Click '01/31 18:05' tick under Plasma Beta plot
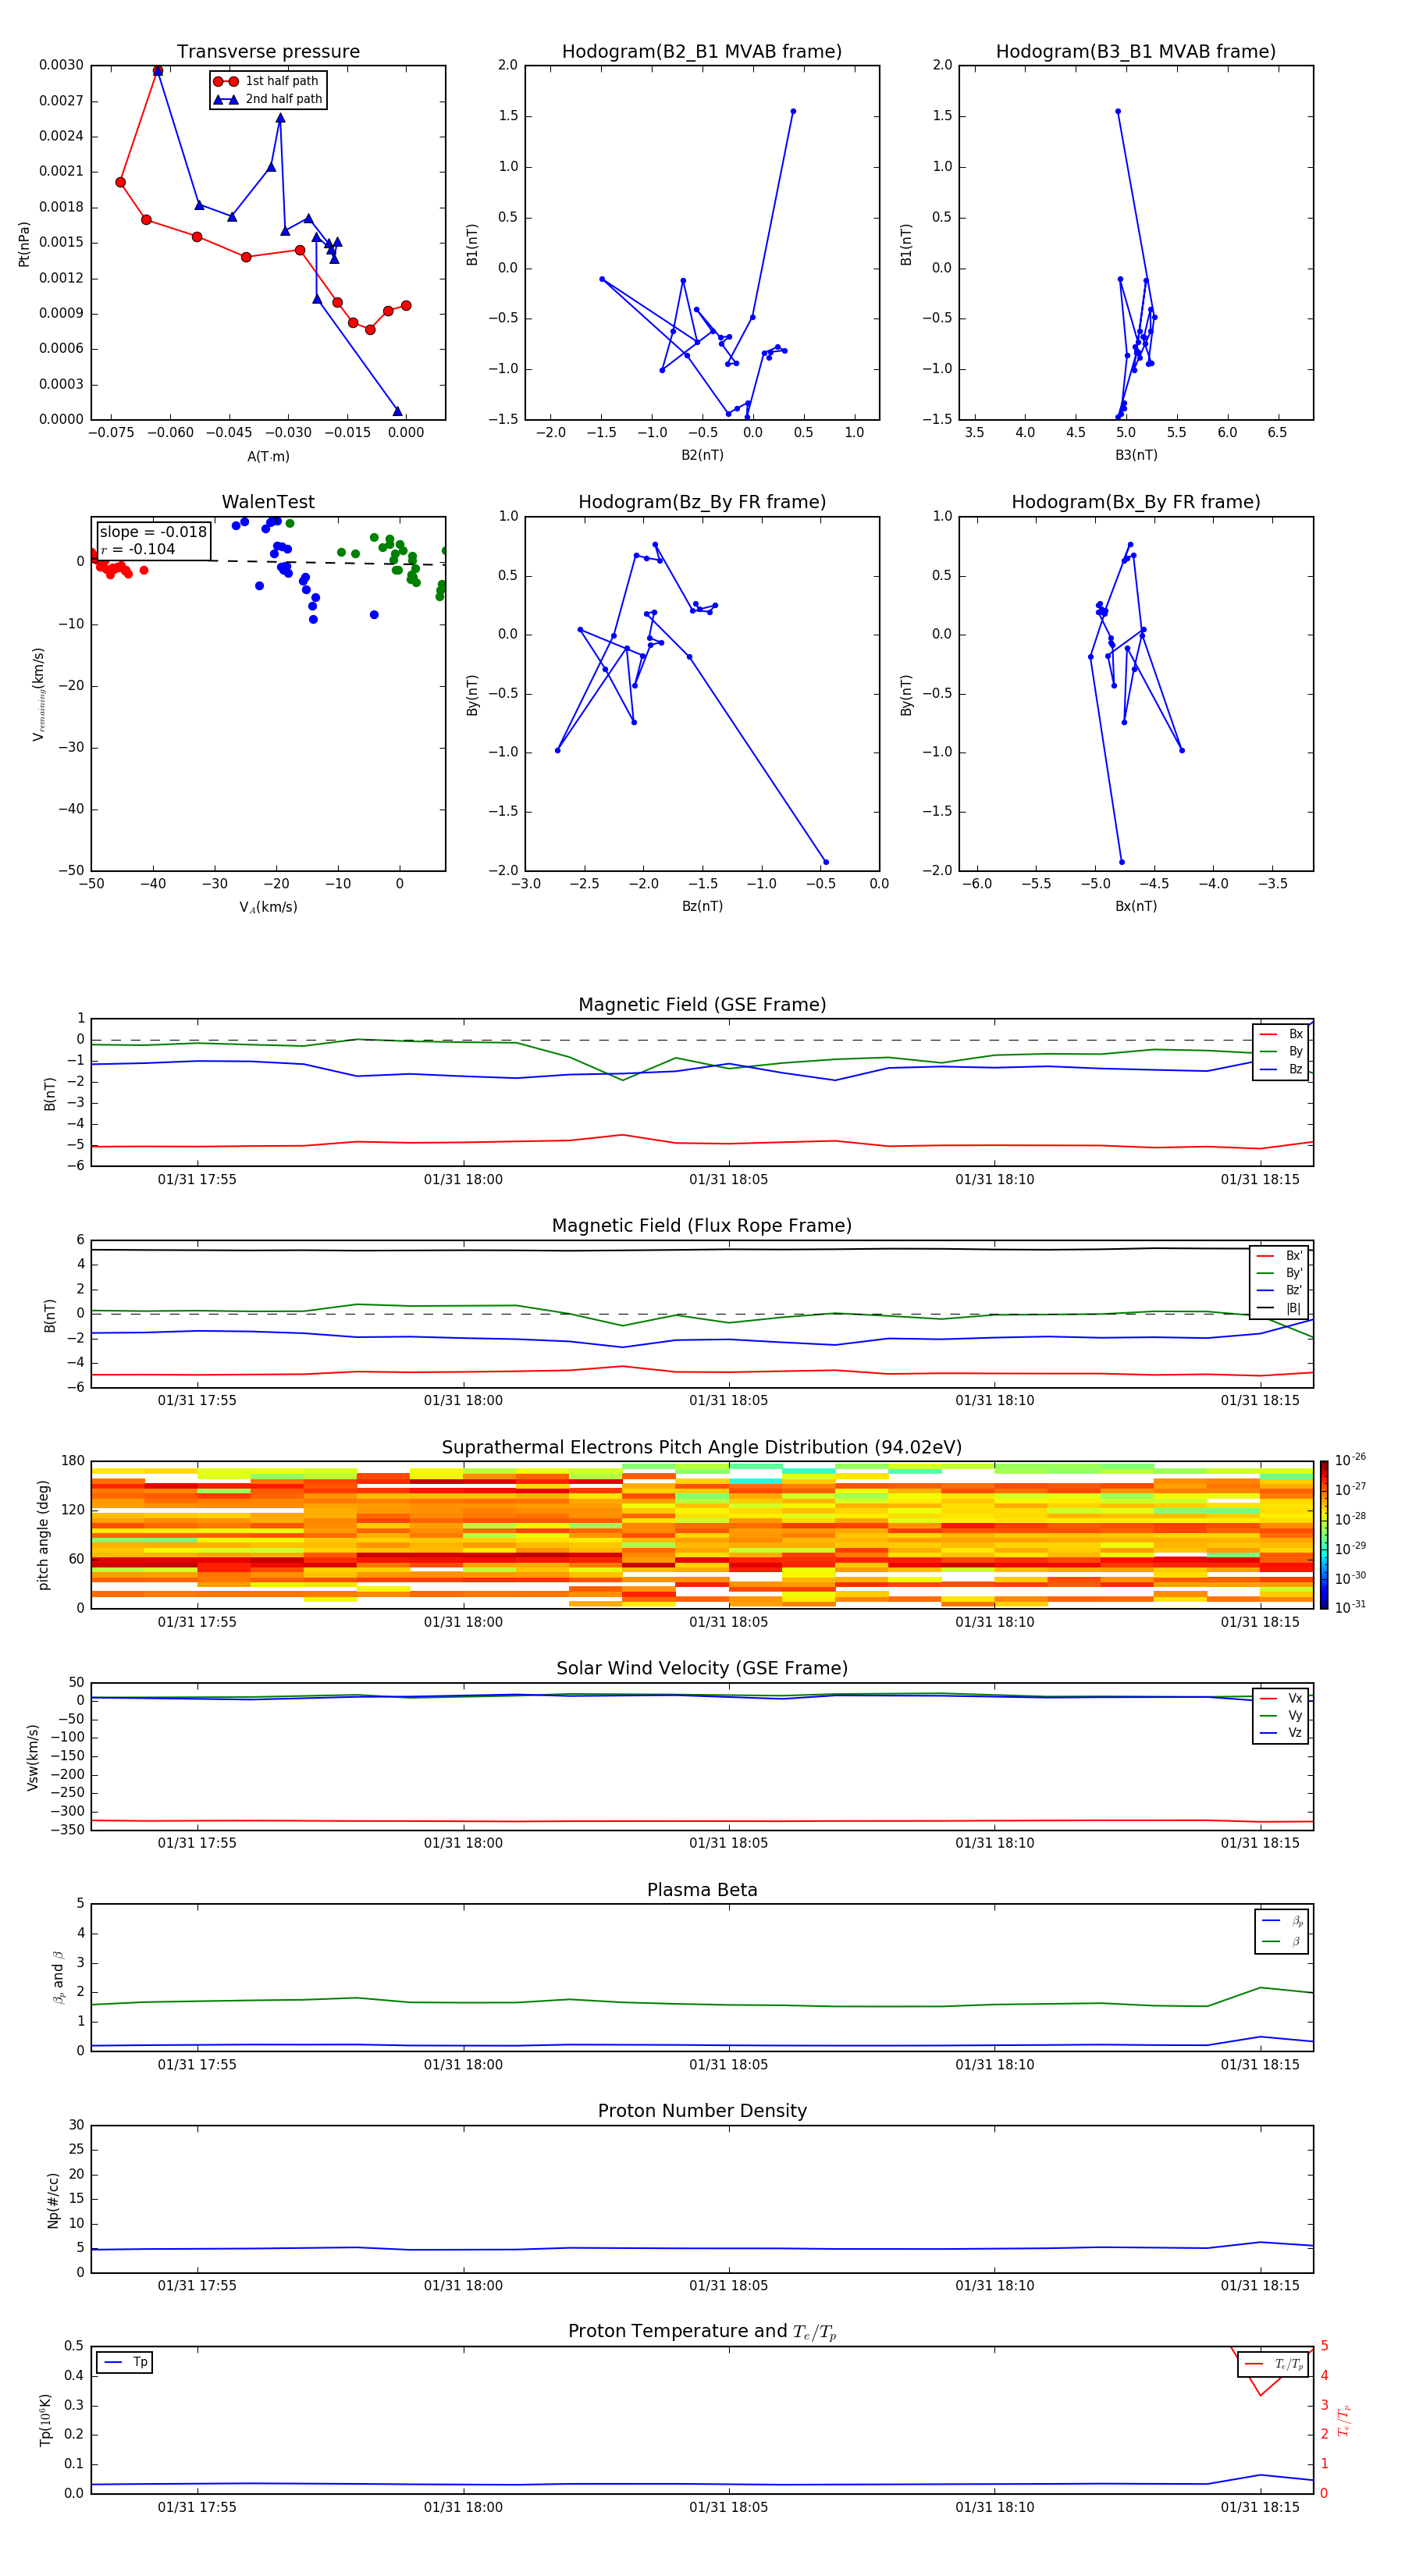1405x2576 pixels. pos(728,2064)
